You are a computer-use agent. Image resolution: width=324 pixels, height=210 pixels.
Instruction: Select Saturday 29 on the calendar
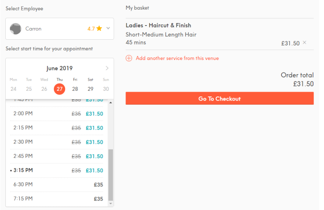coord(90,89)
